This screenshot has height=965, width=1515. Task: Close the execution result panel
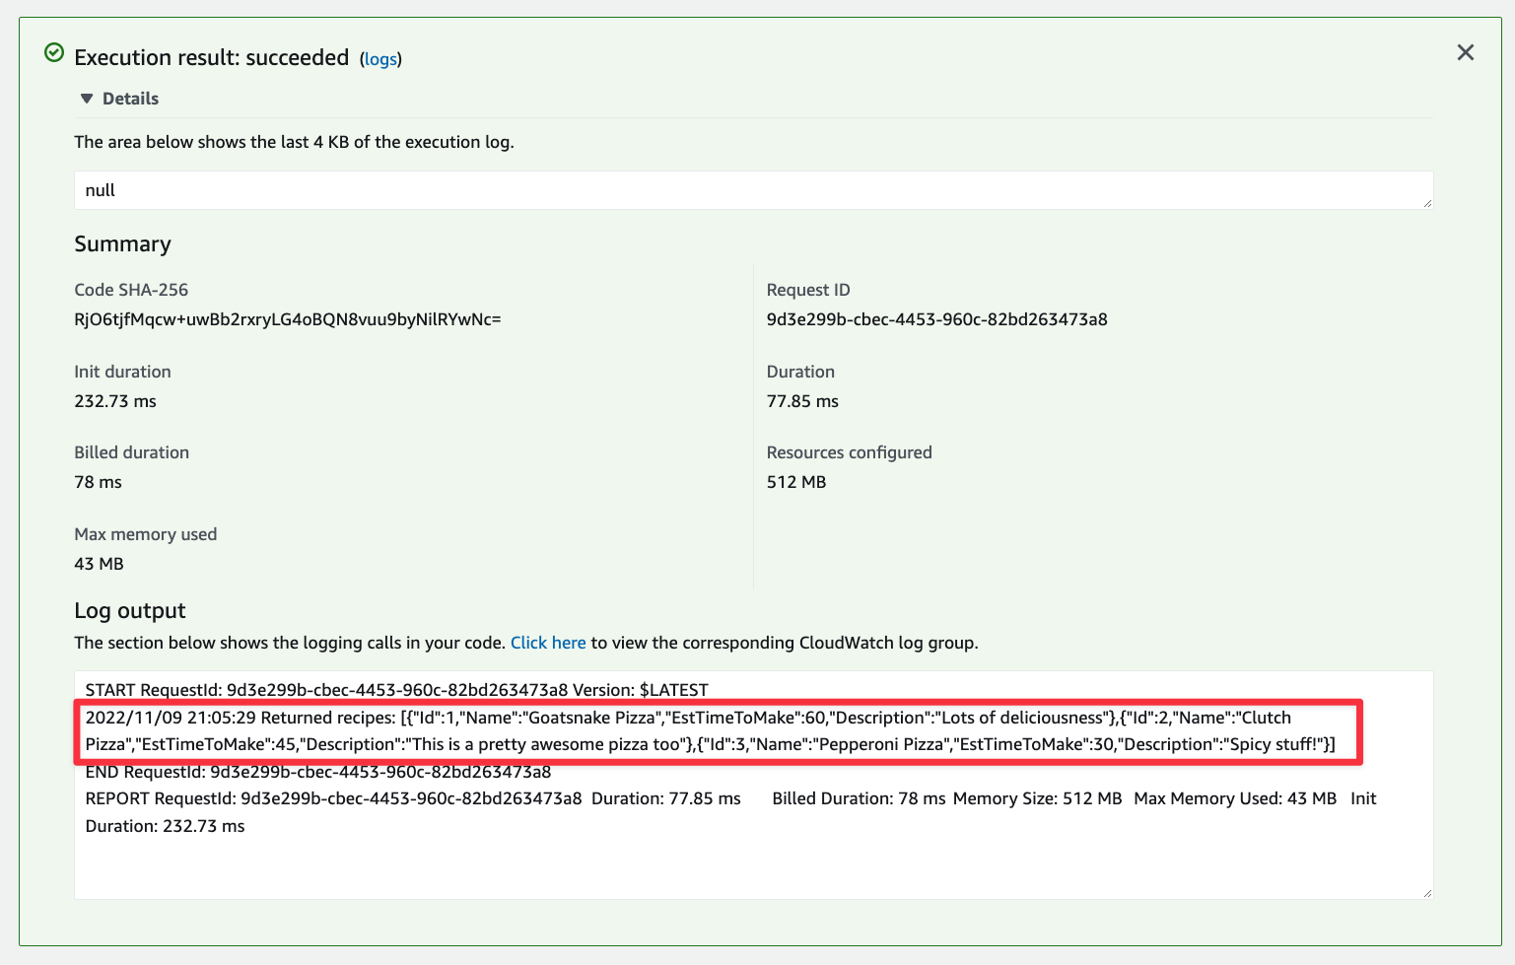(x=1465, y=52)
